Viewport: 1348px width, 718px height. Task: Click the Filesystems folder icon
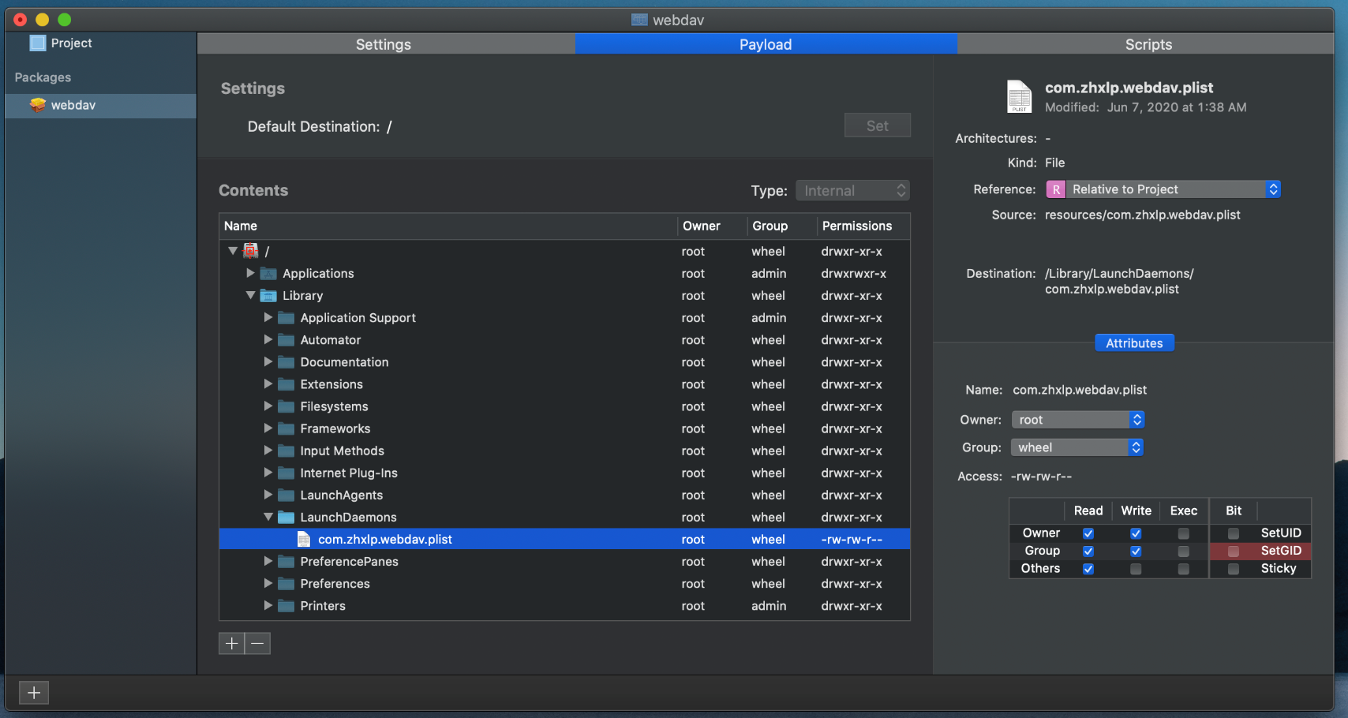click(x=286, y=406)
